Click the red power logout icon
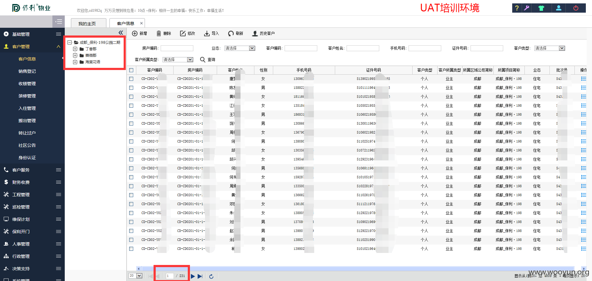592x281 pixels. pos(576,8)
